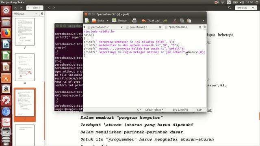This screenshot has width=260, height=146.
Task: Select the page 8 thumbnail at bottom
Action: click(25, 135)
